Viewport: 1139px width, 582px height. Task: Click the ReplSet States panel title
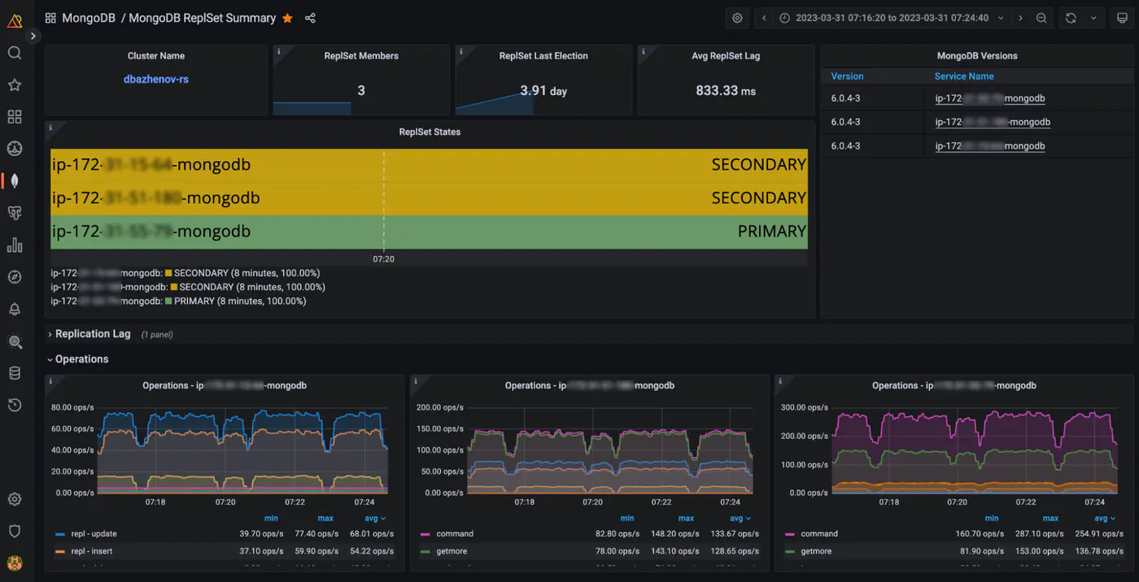click(x=430, y=132)
